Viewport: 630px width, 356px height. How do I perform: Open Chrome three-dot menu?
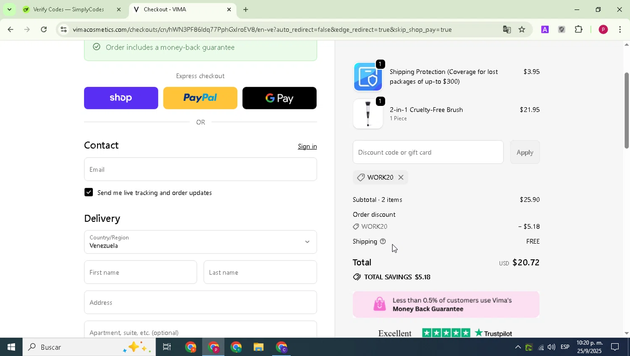tap(620, 29)
